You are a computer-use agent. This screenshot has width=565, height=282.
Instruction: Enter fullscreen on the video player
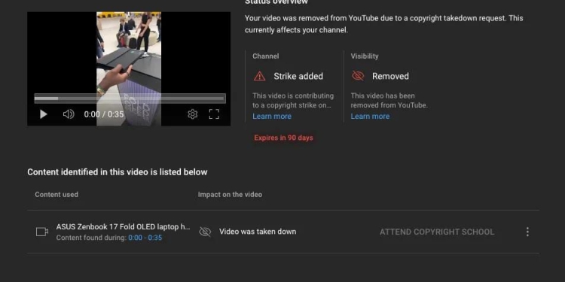214,114
